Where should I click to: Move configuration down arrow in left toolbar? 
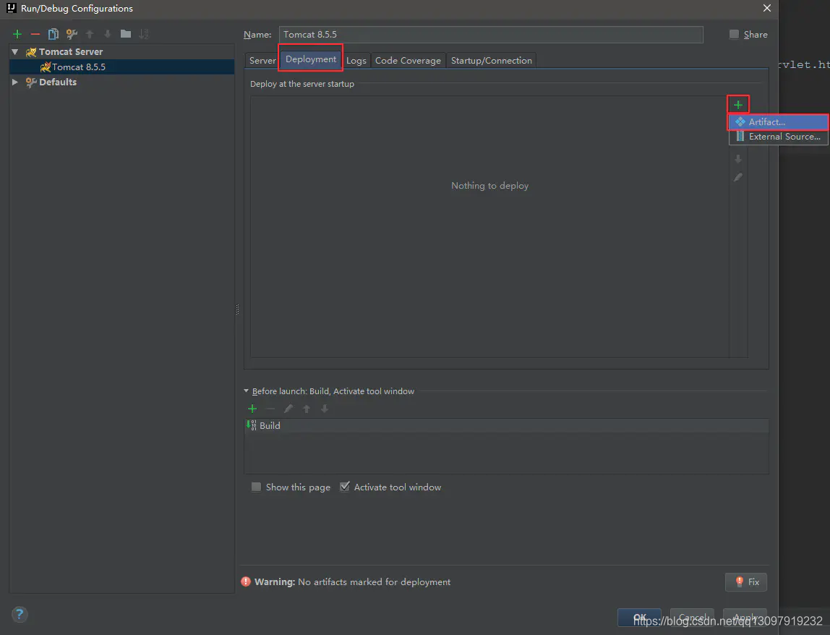click(108, 35)
